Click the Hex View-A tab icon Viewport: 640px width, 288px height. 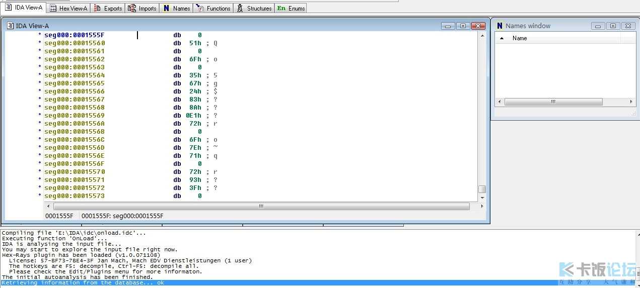pos(53,8)
